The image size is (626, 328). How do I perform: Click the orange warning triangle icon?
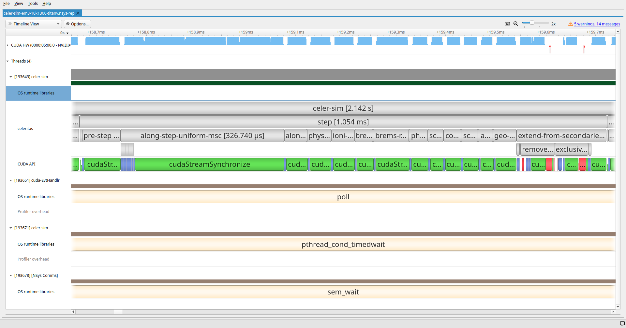click(570, 24)
